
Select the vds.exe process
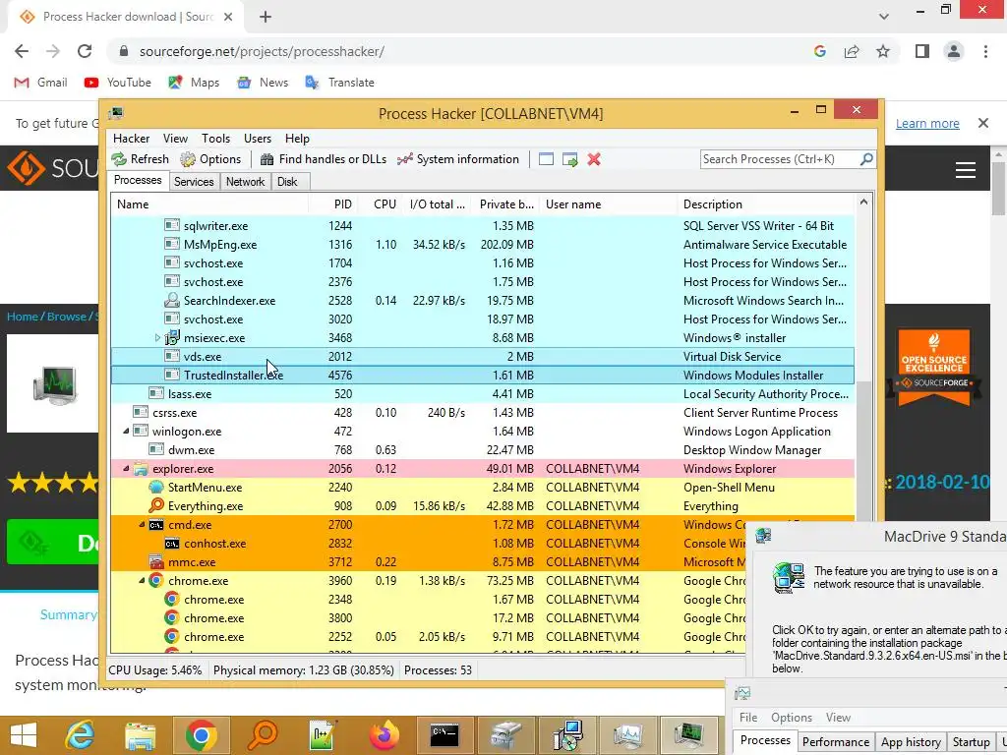pyautogui.click(x=482, y=356)
